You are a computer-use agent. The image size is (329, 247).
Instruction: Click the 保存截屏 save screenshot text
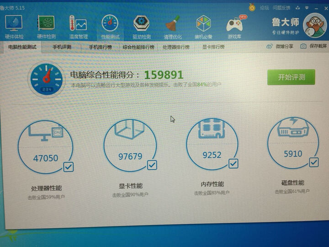click(x=318, y=46)
